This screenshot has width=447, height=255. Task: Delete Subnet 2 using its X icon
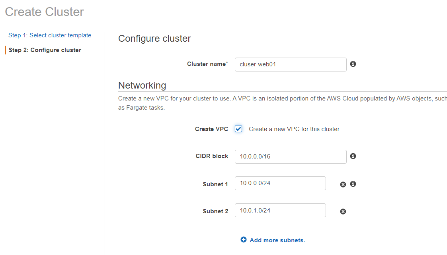click(x=343, y=211)
